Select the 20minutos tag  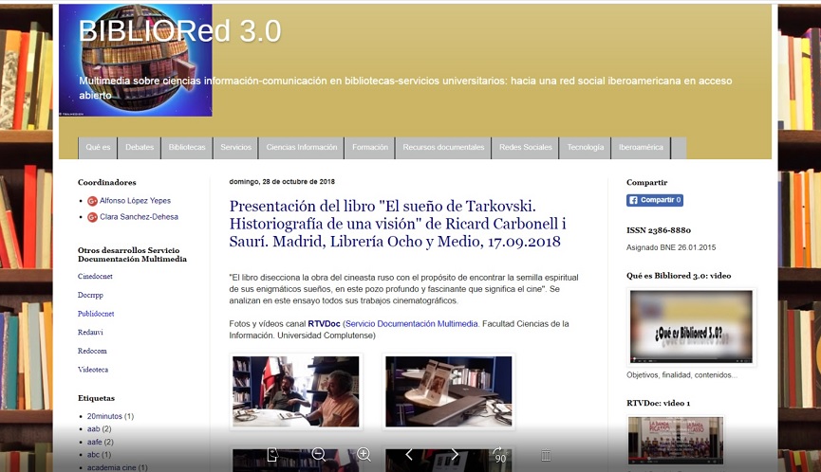pos(104,417)
